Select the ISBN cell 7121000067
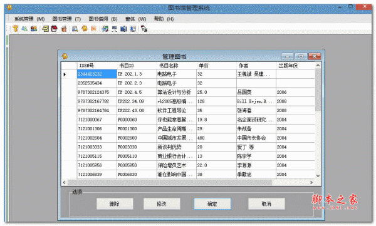This screenshot has height=226, width=376. tap(97, 120)
